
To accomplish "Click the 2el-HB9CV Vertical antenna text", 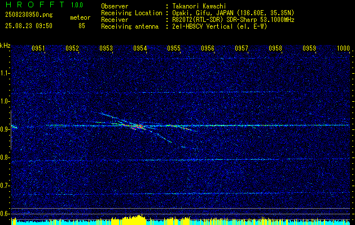I will (x=203, y=26).
